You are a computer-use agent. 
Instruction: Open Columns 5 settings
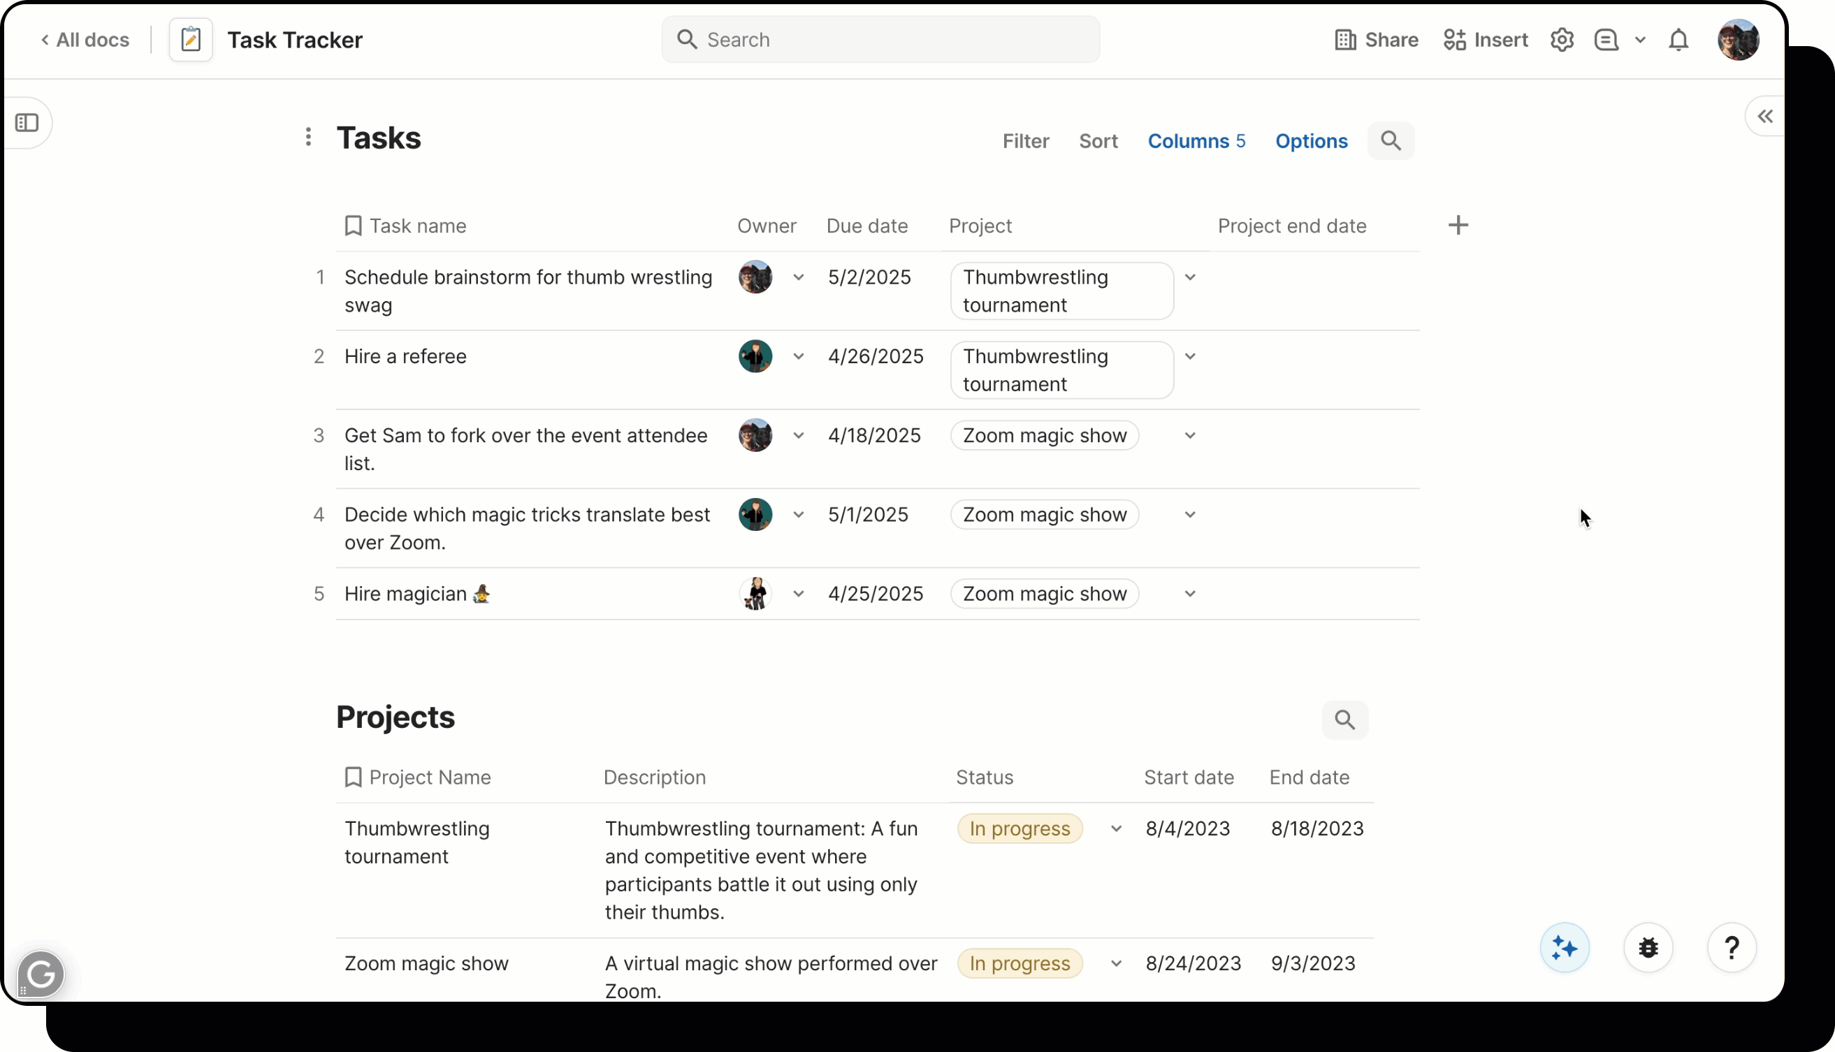1196,141
